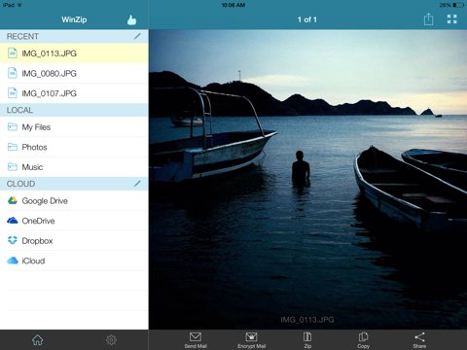This screenshot has width=467, height=350.
Task: Open iCloud storage entry
Action: click(74, 261)
